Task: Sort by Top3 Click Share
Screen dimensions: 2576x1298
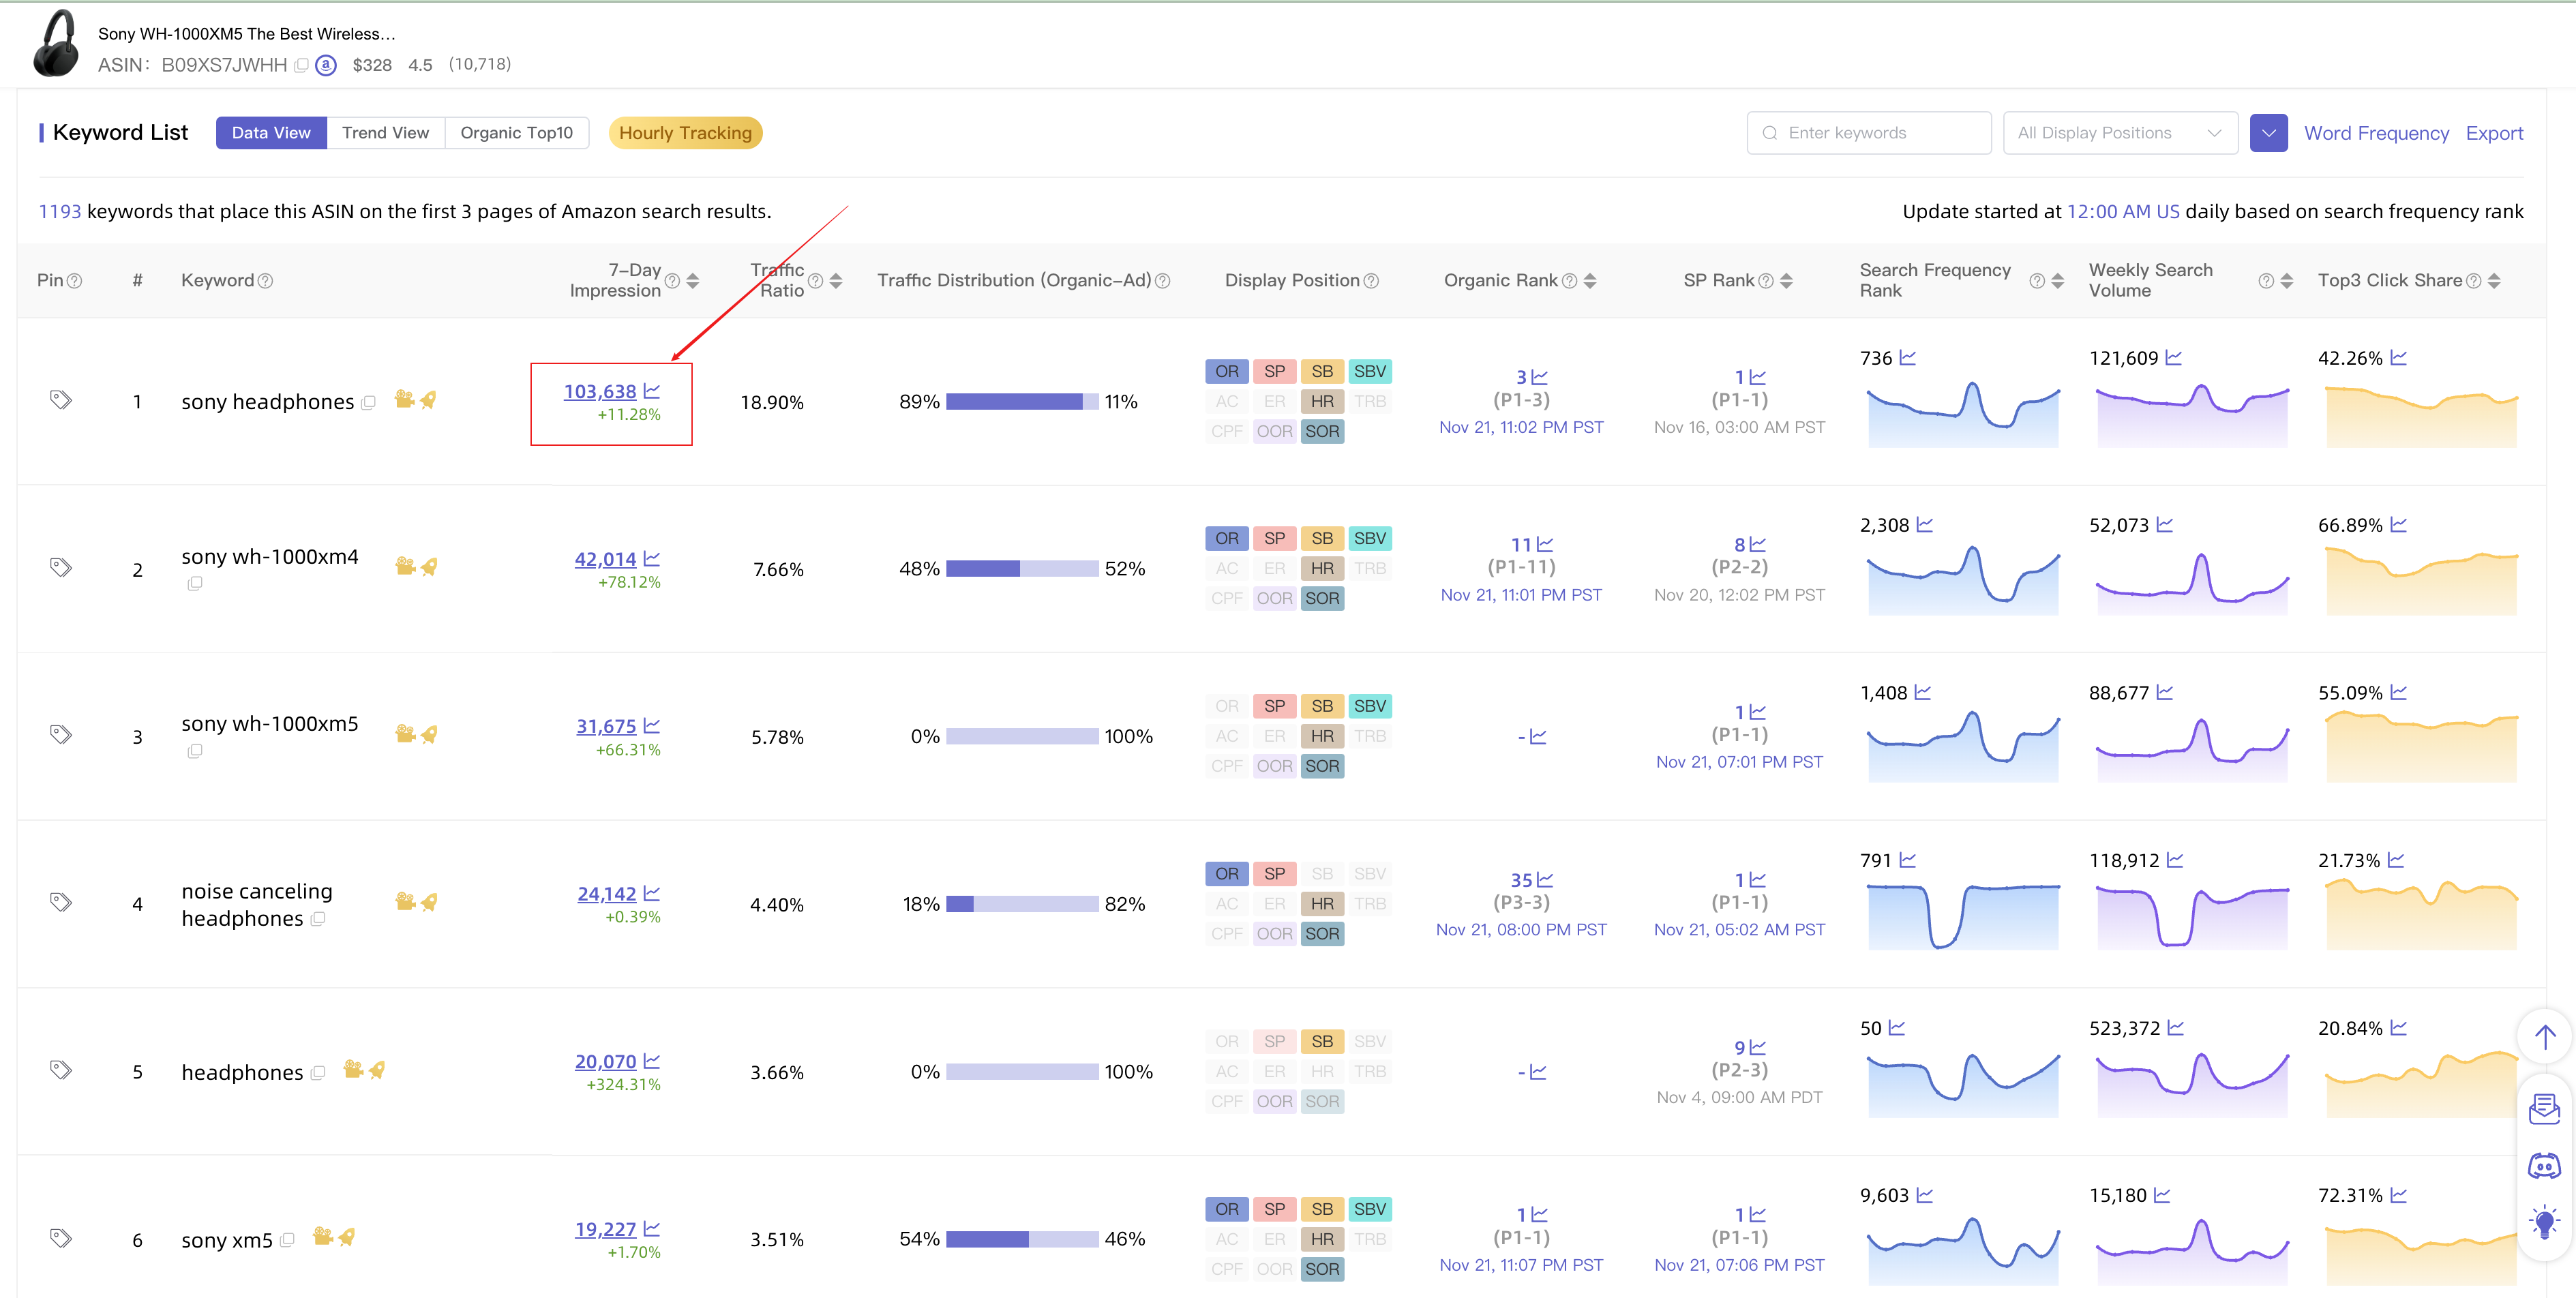Action: [2493, 281]
